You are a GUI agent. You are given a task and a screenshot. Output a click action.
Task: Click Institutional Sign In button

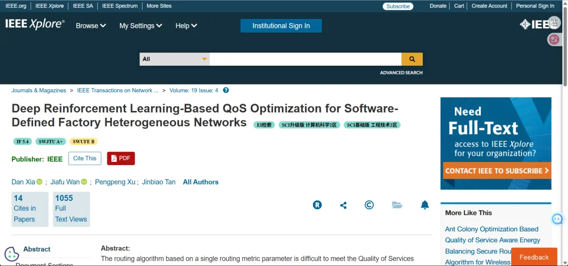point(281,26)
